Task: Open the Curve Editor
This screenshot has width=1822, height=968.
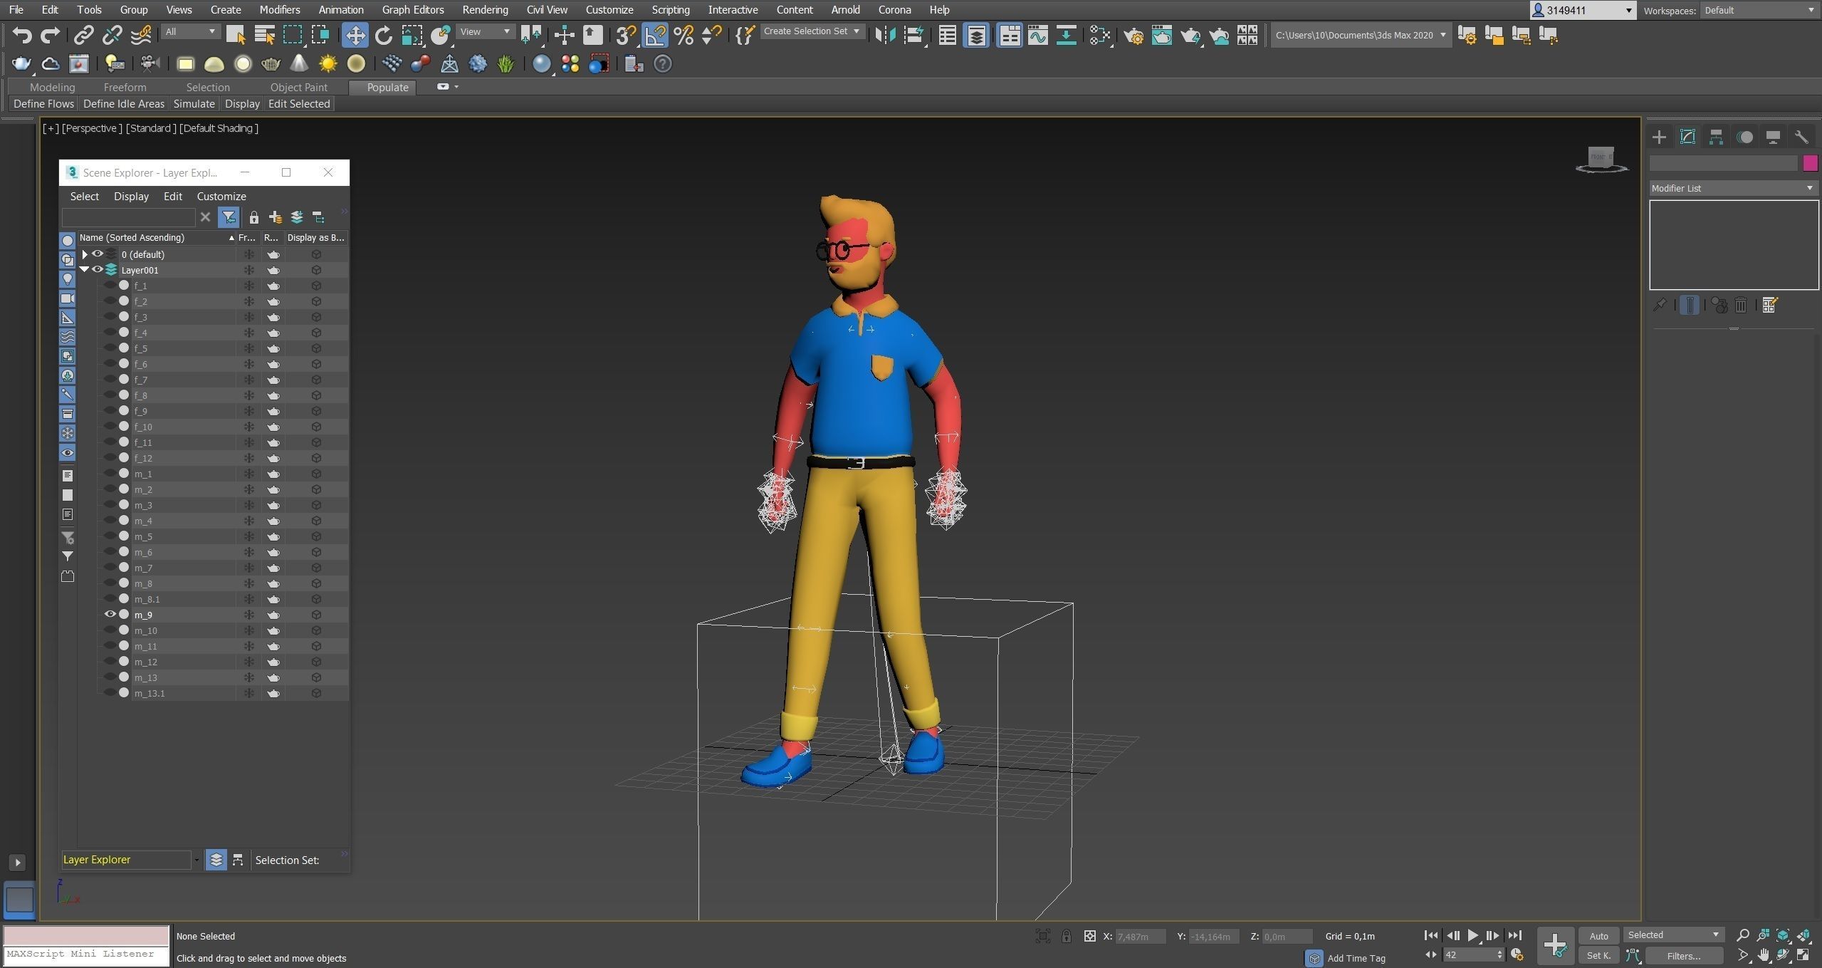Action: [1038, 35]
